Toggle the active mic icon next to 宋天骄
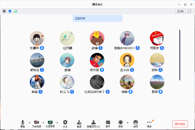 pyautogui.click(x=102, y=70)
